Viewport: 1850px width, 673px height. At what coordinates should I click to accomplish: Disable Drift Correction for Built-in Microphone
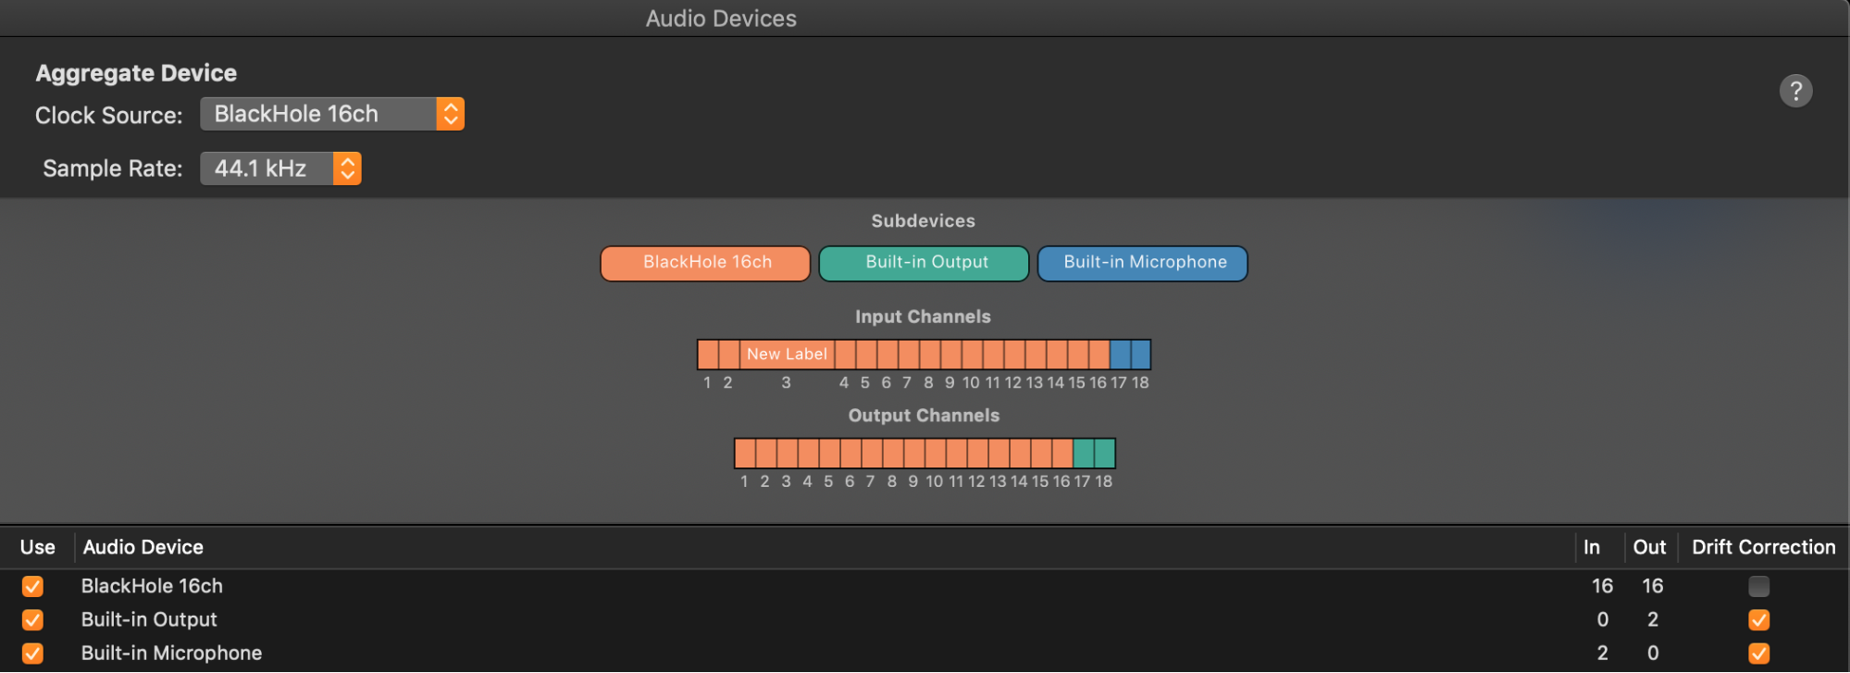pyautogui.click(x=1759, y=654)
